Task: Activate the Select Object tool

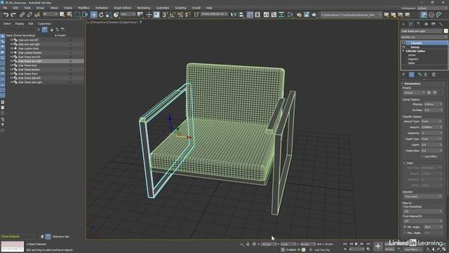Action: [62, 15]
